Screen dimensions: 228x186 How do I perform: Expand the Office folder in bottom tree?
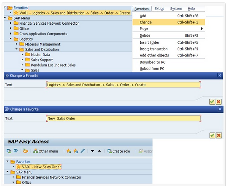(13, 182)
